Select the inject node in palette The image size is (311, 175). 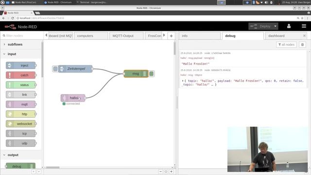[x=21, y=66]
